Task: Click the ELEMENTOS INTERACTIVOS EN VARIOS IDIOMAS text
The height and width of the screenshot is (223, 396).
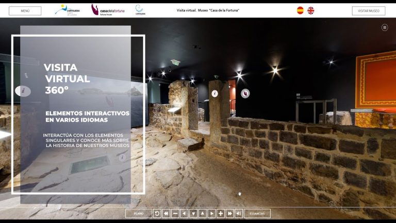Action: pos(87,117)
